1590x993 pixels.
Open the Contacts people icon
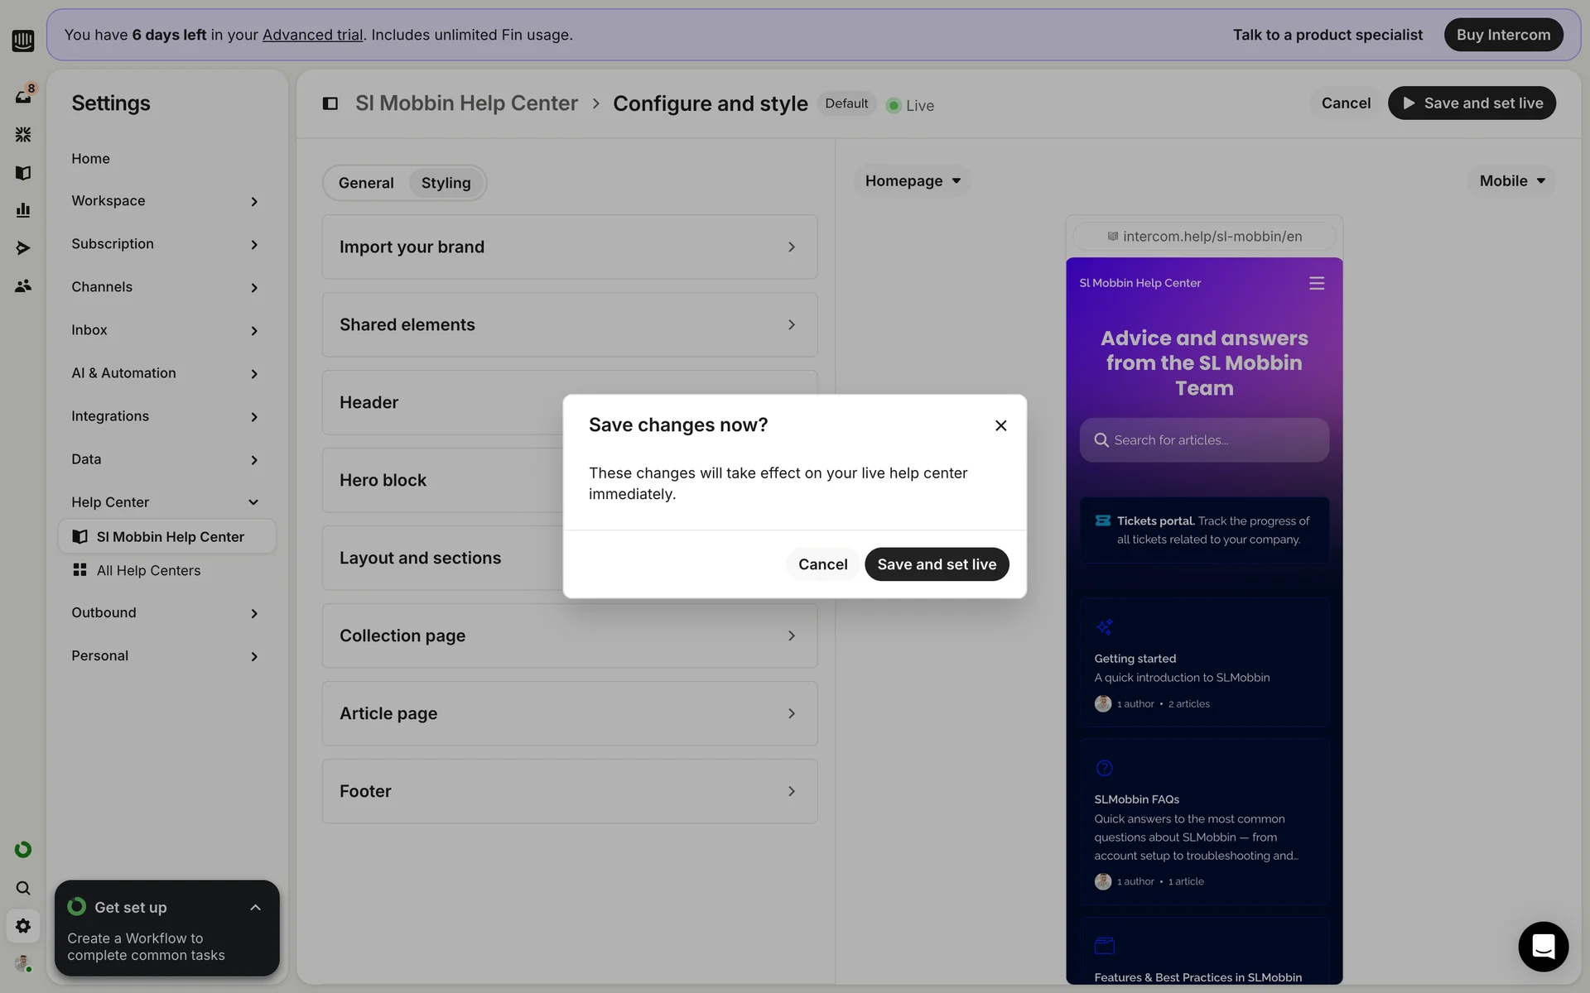coord(23,286)
